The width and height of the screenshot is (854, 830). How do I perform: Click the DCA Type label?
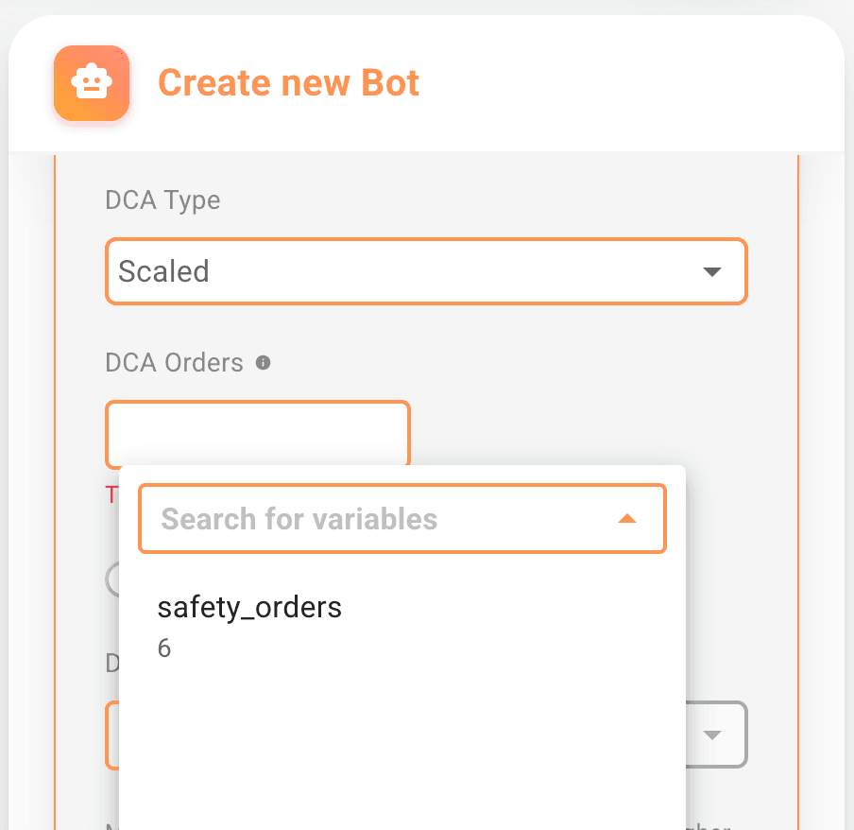(162, 200)
